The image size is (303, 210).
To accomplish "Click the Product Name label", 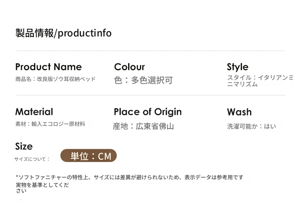I will click(x=48, y=67).
